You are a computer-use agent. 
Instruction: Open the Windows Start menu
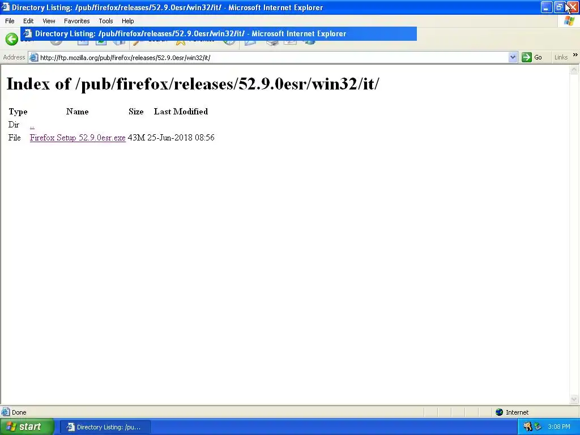[27, 427]
